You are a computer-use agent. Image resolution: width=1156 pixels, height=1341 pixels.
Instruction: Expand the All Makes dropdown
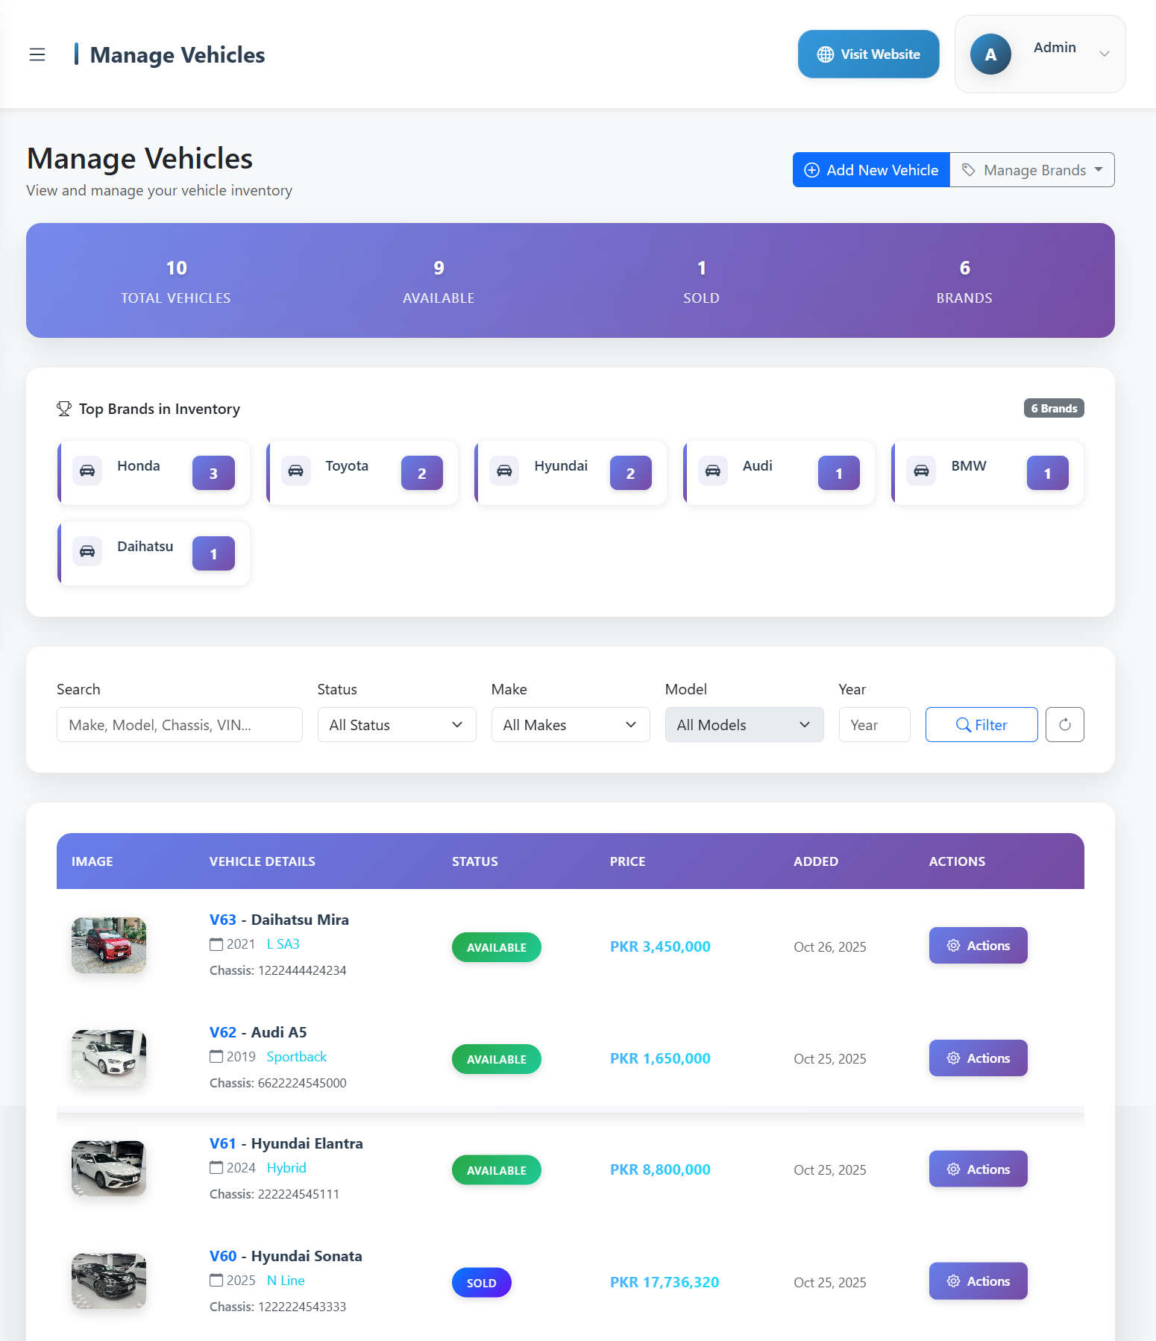click(571, 724)
